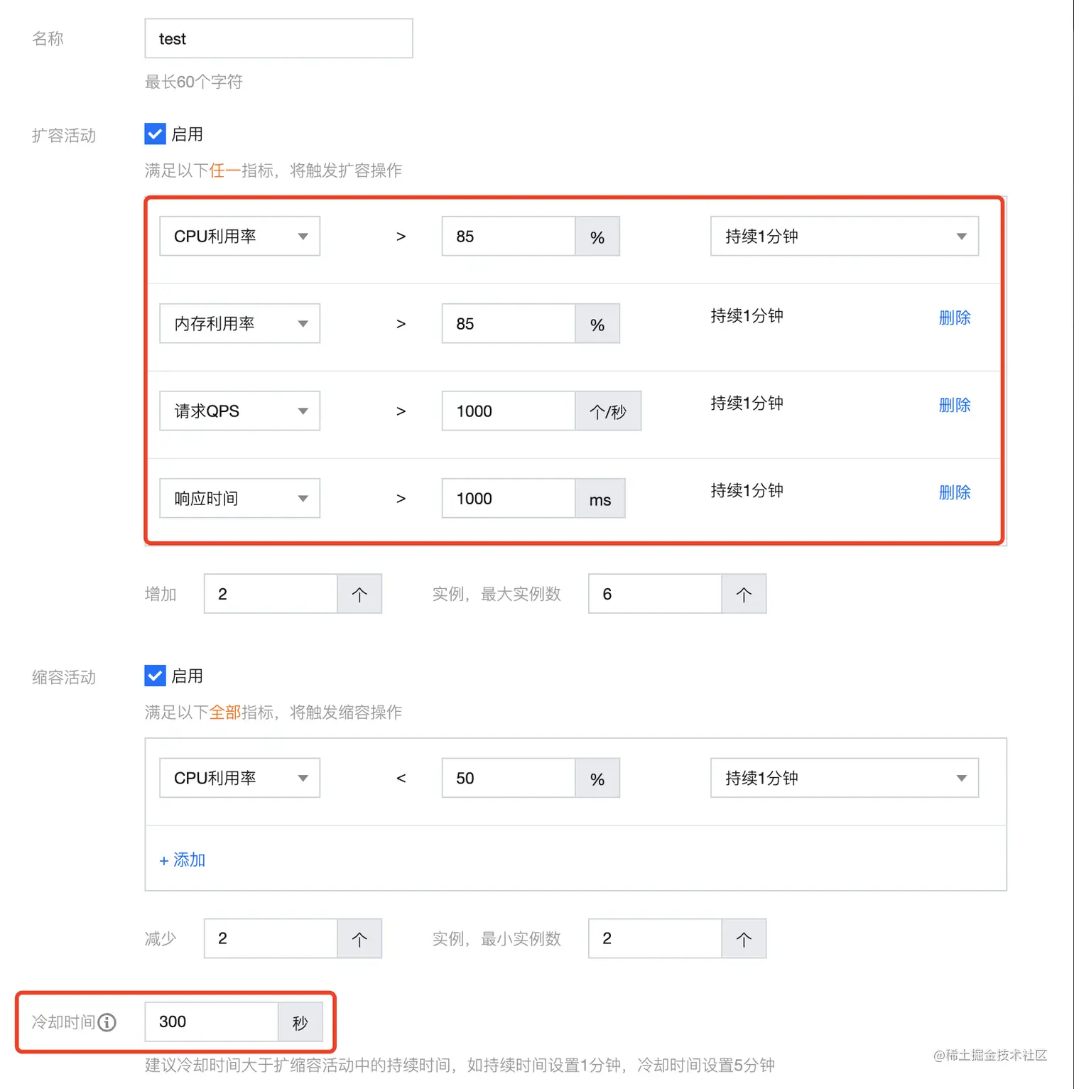Click the 1000 threshold field for 请求QPS
This screenshot has height=1089, width=1074.
pos(509,411)
